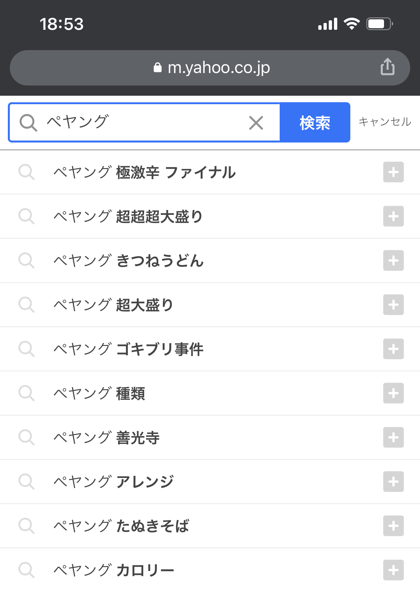Image resolution: width=420 pixels, height=590 pixels.
Task: Tap plus icon next to アレンジ suggestion
Action: (393, 482)
